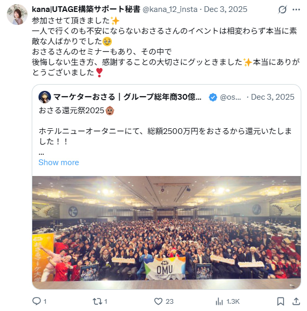Like the post with heart icon
Image resolution: width=307 pixels, height=311 pixels.
tap(158, 301)
